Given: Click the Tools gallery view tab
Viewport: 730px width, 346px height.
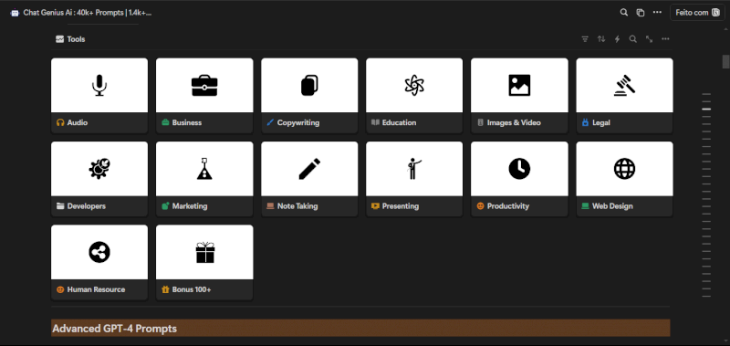Looking at the screenshot, I should (70, 39).
